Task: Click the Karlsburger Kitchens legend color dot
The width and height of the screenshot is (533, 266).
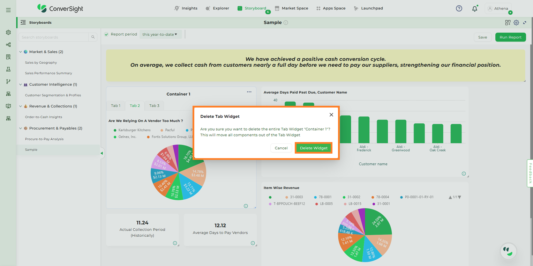Action: click(x=115, y=130)
